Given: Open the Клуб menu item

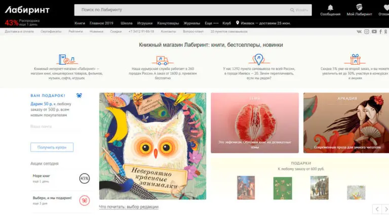Looking at the screenshot, I should [226, 23].
